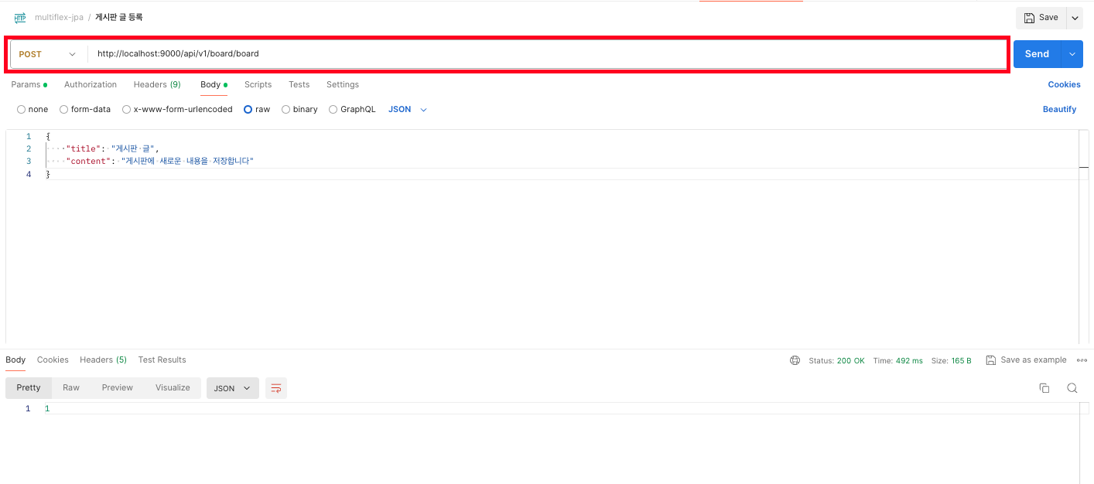Toggle the response line wrap icon
1094x484 pixels.
coord(276,388)
